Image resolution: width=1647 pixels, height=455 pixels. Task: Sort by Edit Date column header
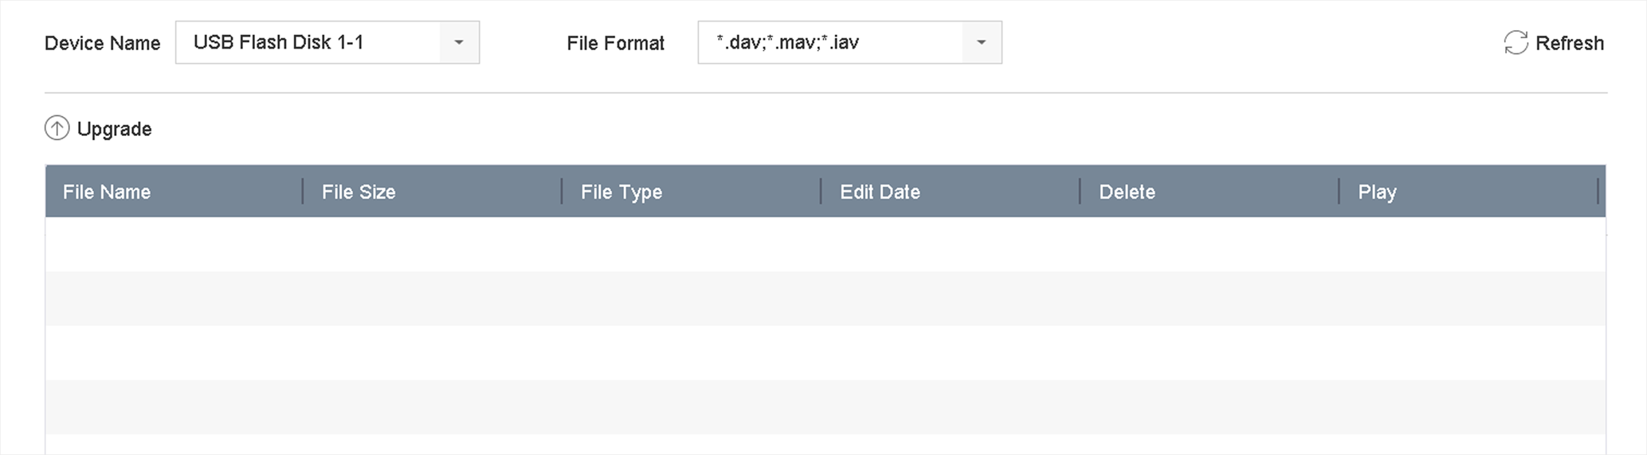tap(880, 192)
